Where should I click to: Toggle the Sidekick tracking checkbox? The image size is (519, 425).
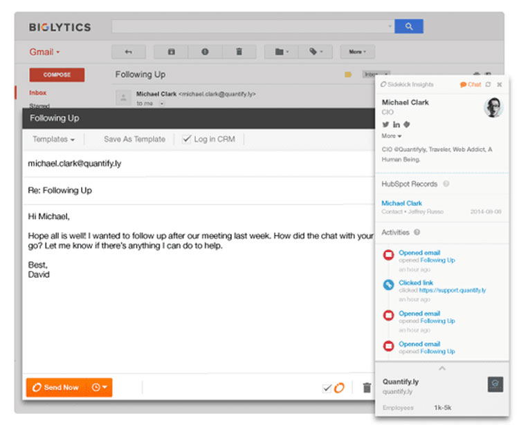pyautogui.click(x=327, y=388)
